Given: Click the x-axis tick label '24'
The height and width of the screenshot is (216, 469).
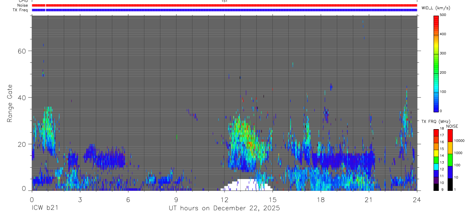Looking at the screenshot, I should click(x=417, y=199).
